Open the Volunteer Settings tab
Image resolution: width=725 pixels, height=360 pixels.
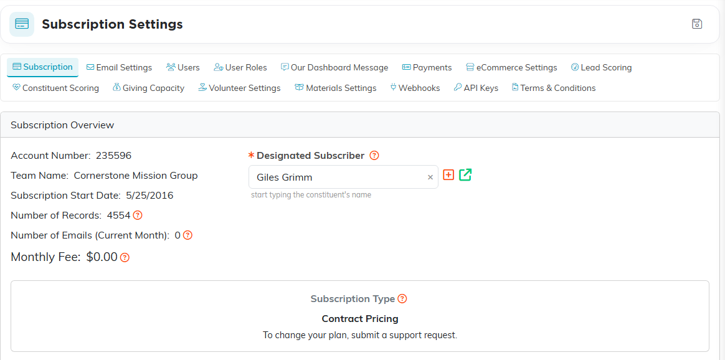coord(239,88)
